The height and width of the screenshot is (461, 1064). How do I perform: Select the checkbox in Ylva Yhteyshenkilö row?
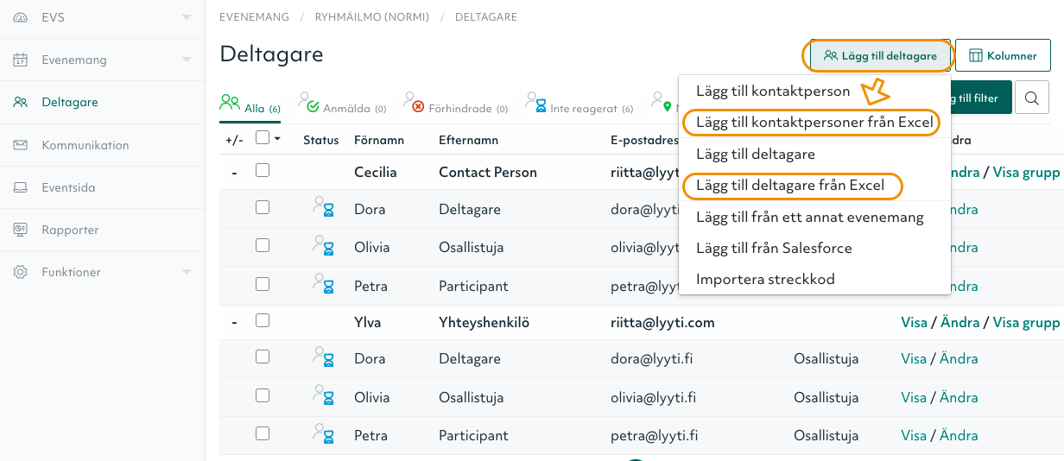[x=263, y=321]
